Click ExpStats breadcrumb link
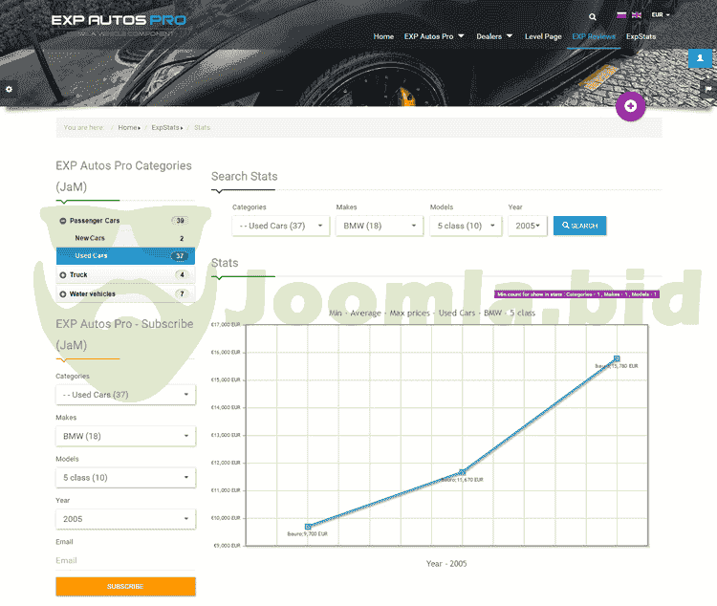Screen dimensions: 717x606 tap(165, 127)
